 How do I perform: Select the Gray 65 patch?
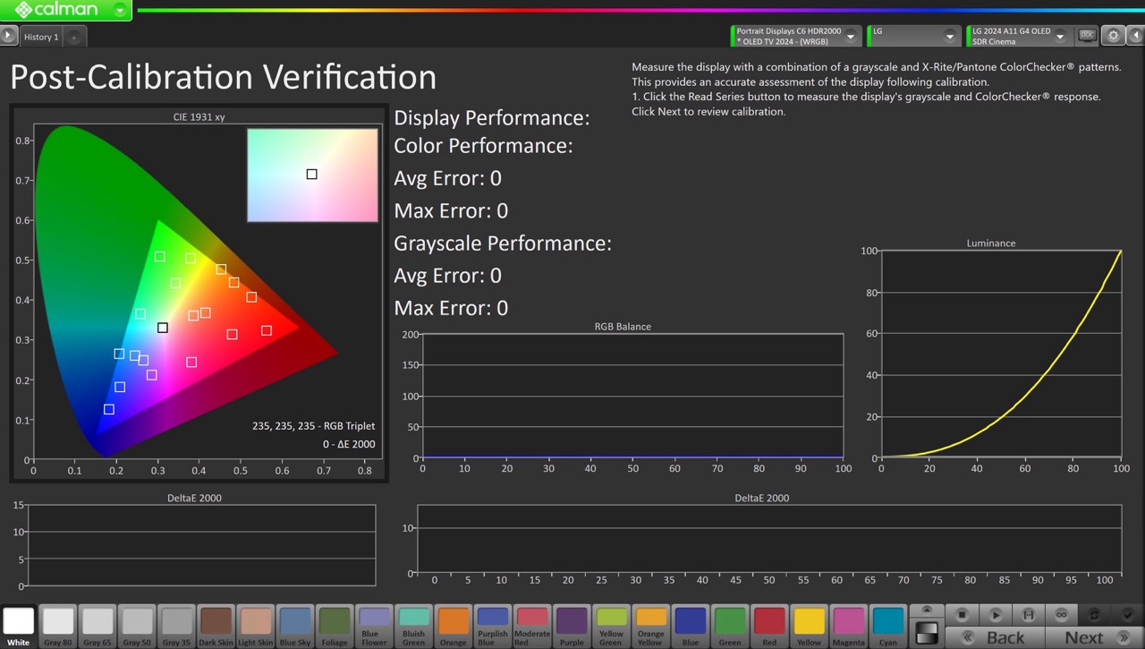pyautogui.click(x=98, y=626)
